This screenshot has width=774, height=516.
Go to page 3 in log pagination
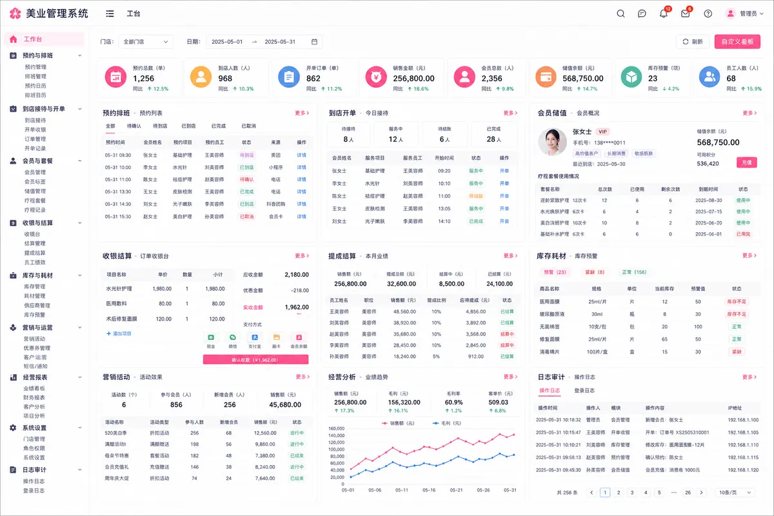click(x=632, y=492)
